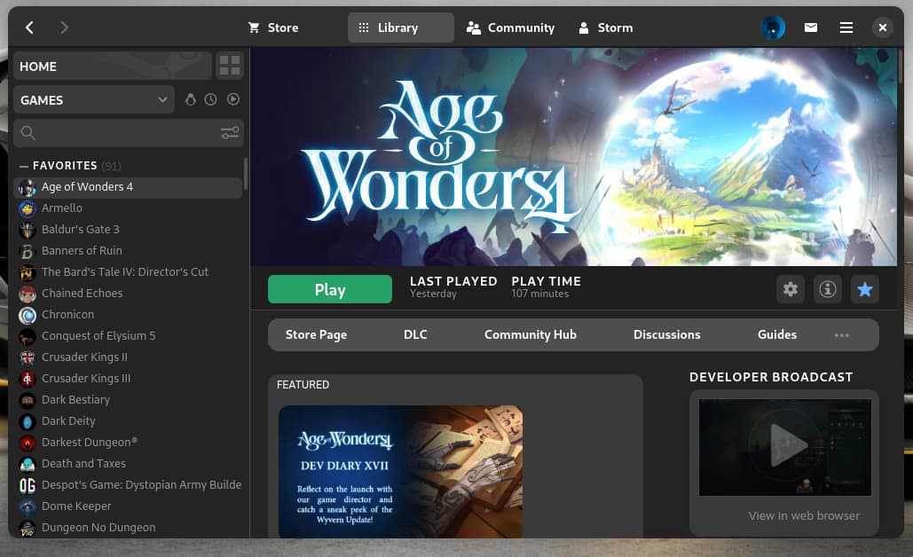Collapse the FAVORITES section
Screen dimensions: 913x557
click(24, 166)
